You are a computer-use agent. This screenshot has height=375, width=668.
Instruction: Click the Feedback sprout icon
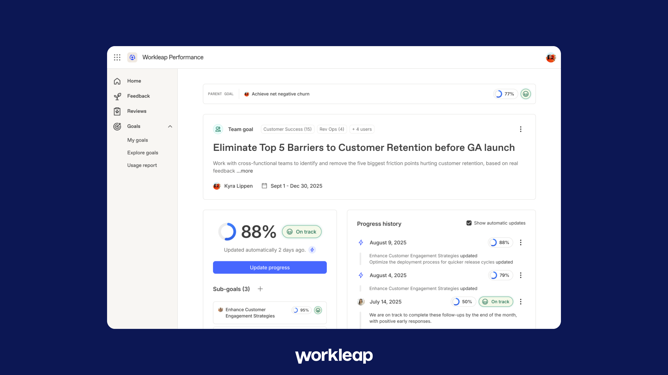(x=117, y=96)
